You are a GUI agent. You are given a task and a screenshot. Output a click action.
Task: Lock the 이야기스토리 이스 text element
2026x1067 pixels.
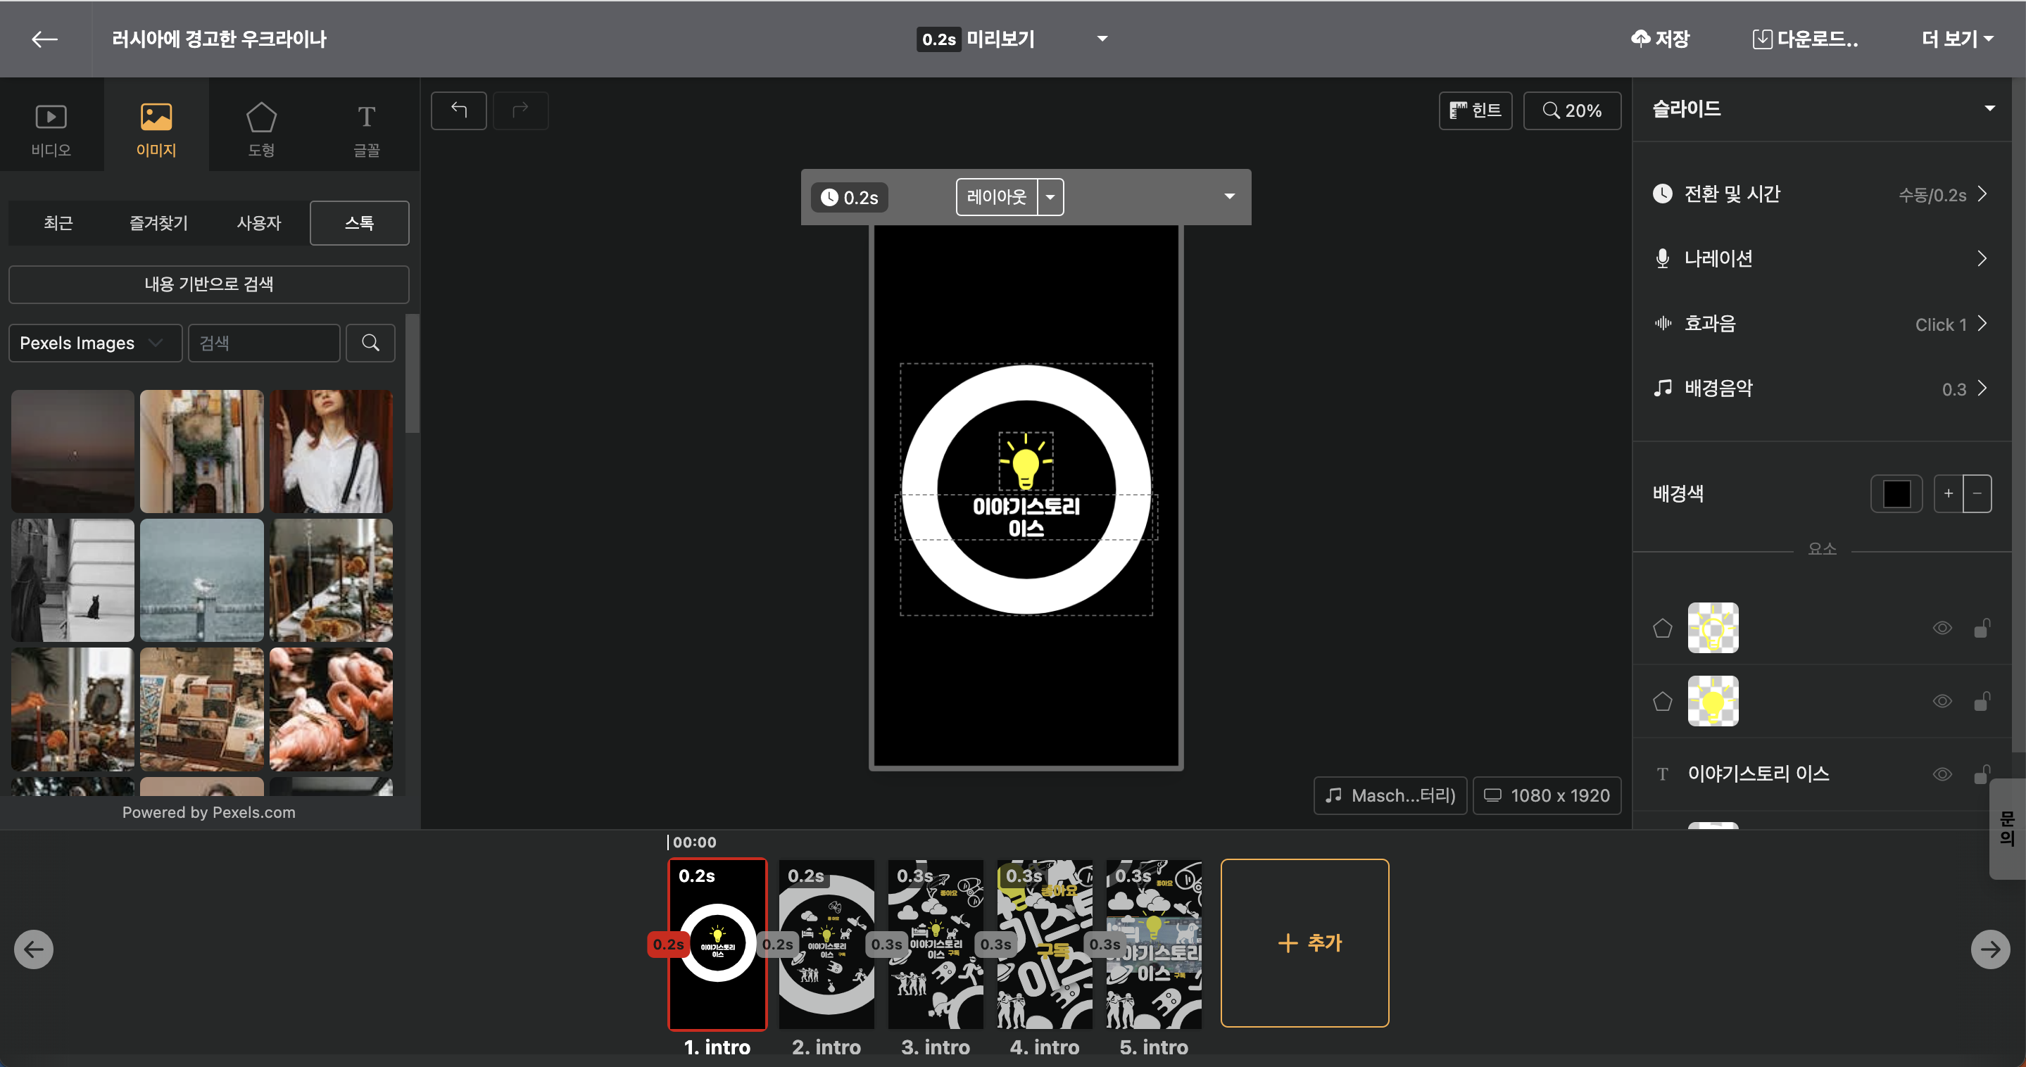coord(1981,774)
